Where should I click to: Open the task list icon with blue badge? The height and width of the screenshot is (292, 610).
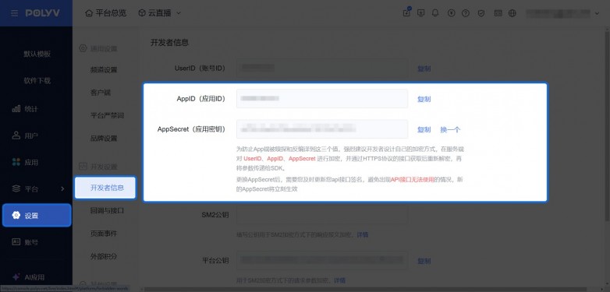tap(406, 12)
